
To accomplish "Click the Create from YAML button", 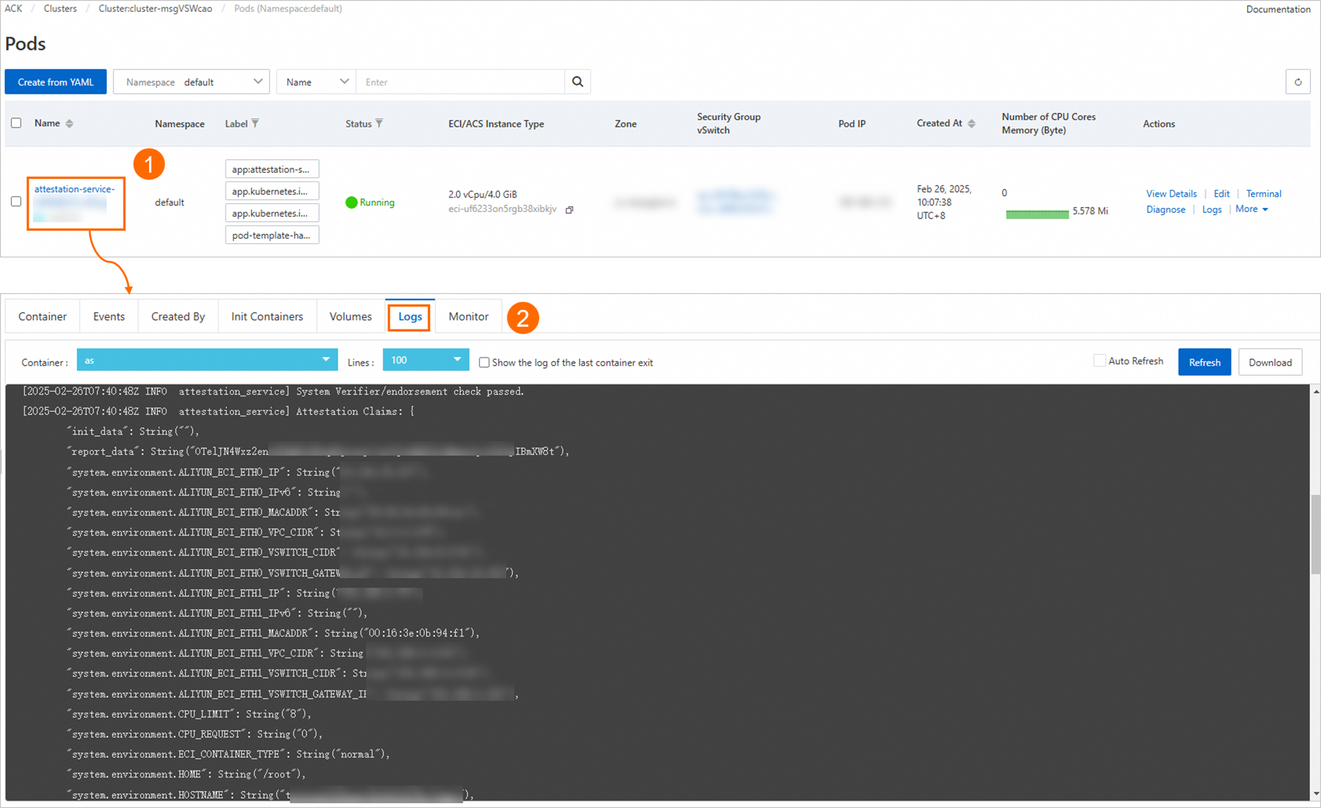I will click(x=55, y=82).
